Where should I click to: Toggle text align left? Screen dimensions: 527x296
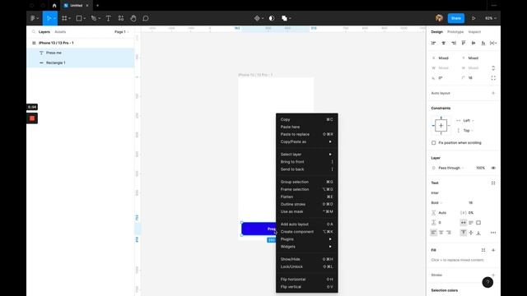(434, 233)
